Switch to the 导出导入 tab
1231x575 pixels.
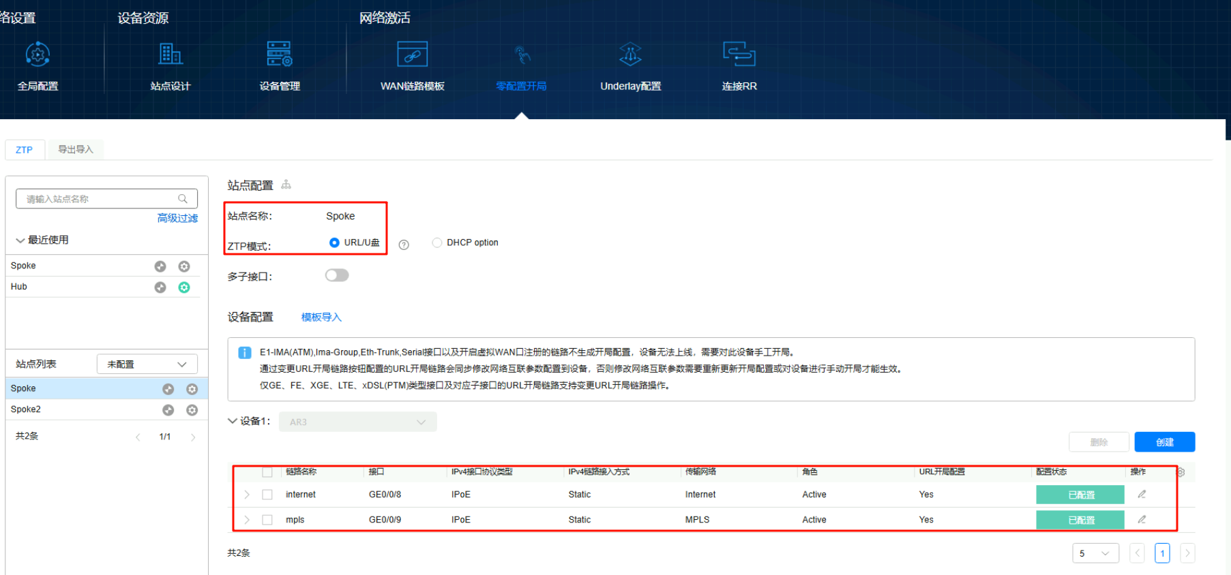75,149
